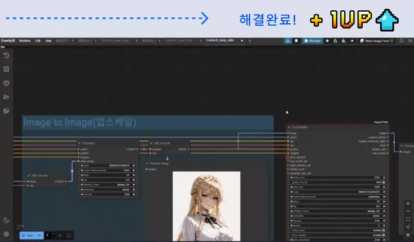Viewport: 414px width, 242px height.
Task: Click LATENT output slot of KSampler
Action: 137,149
